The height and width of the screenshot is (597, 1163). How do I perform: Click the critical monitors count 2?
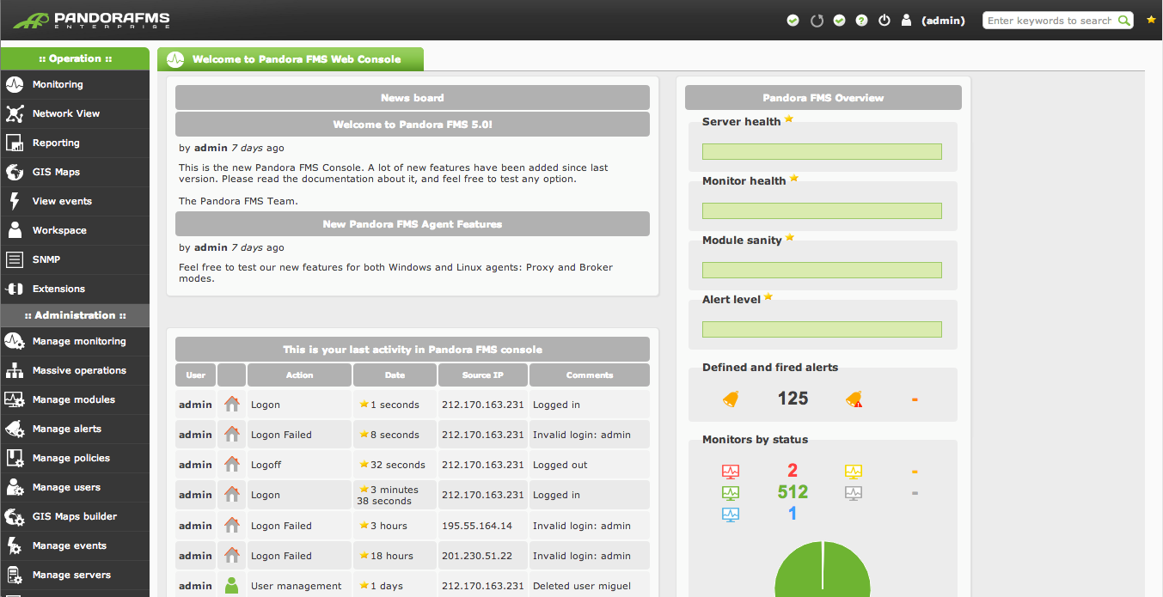pos(793,471)
